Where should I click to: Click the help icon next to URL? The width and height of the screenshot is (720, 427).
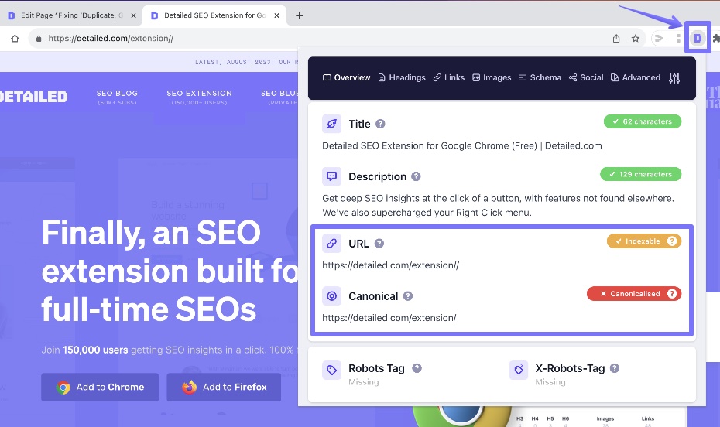(x=379, y=244)
